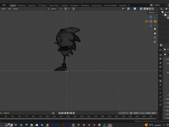The height and width of the screenshot is (127, 169).
Task: Toggle snapping magnet in header
Action: (x=65, y=9)
